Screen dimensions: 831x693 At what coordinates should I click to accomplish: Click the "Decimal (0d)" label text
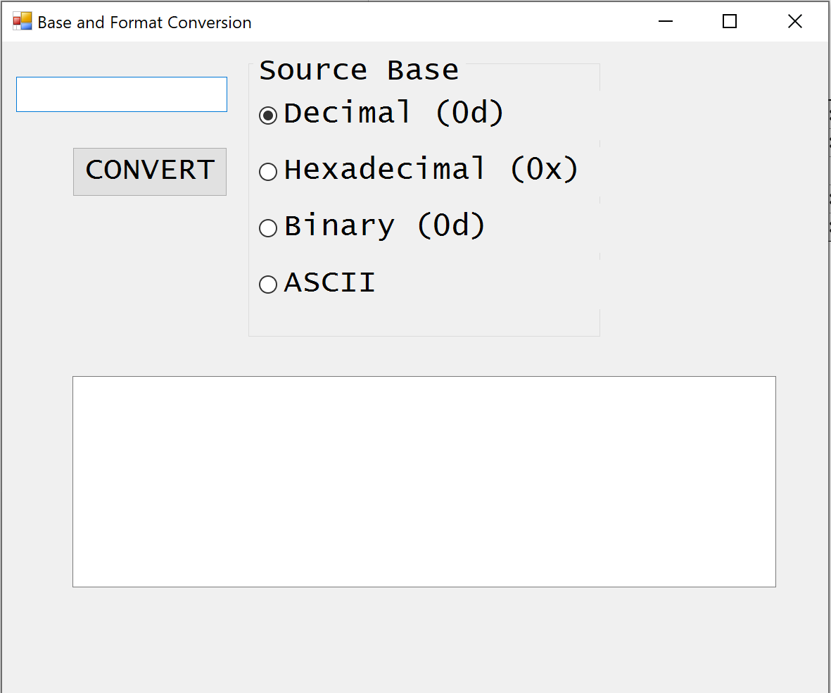click(x=394, y=113)
